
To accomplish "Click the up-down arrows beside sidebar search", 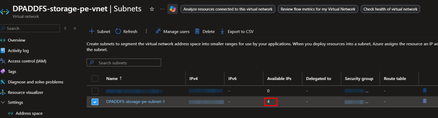I will [65, 28].
